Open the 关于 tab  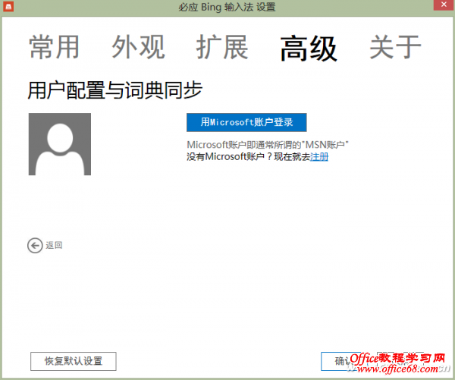coord(395,47)
